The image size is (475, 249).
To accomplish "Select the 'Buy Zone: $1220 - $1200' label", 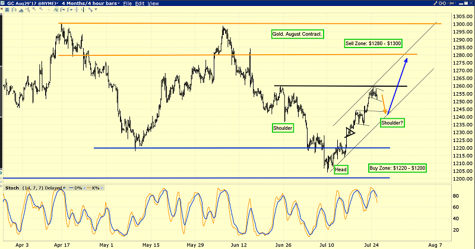I will pos(397,168).
